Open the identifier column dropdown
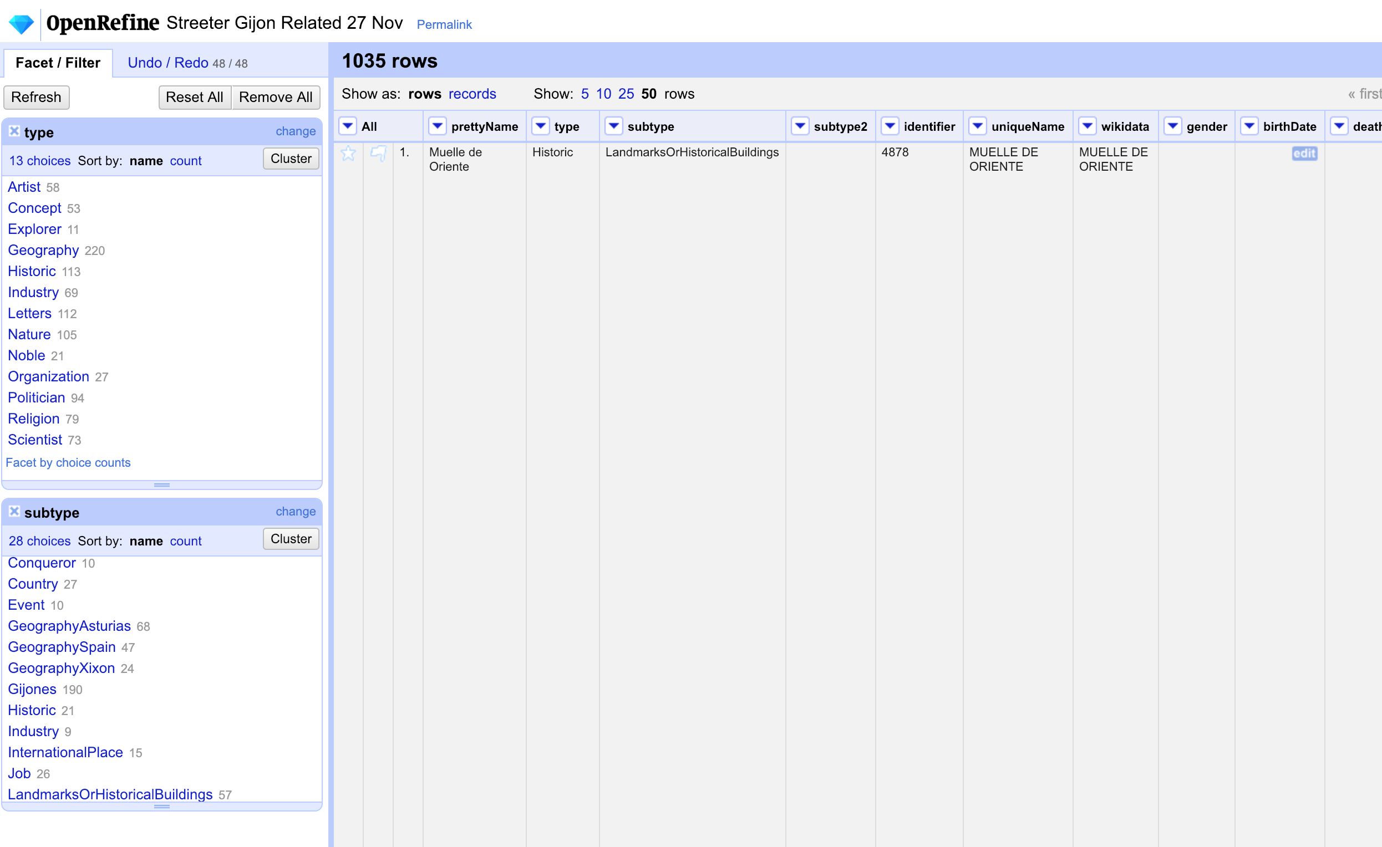Screen dimensions: 1382x847 tap(890, 126)
